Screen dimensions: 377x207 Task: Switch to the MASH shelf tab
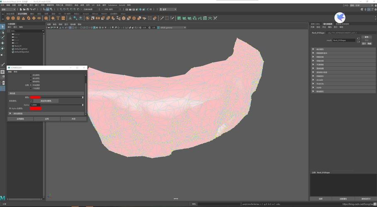click(104, 14)
